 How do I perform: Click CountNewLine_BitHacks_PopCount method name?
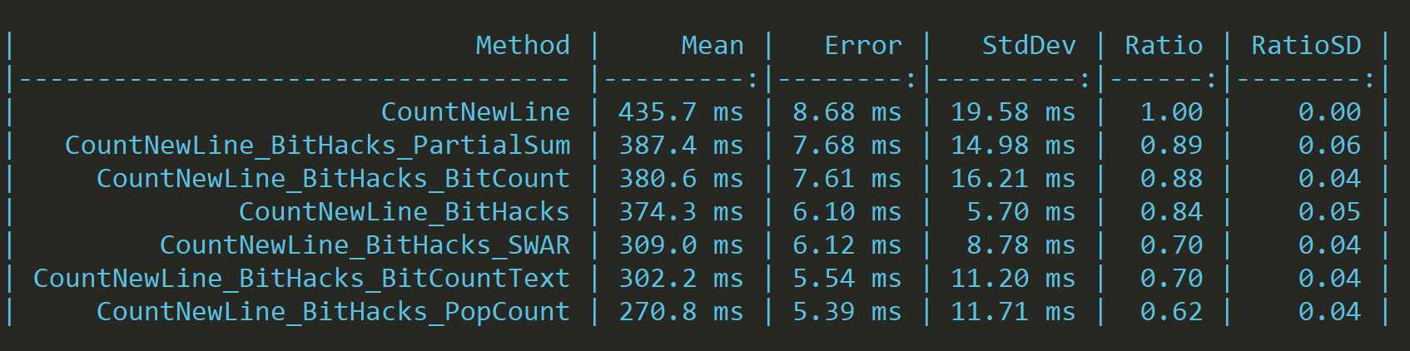pos(333,312)
